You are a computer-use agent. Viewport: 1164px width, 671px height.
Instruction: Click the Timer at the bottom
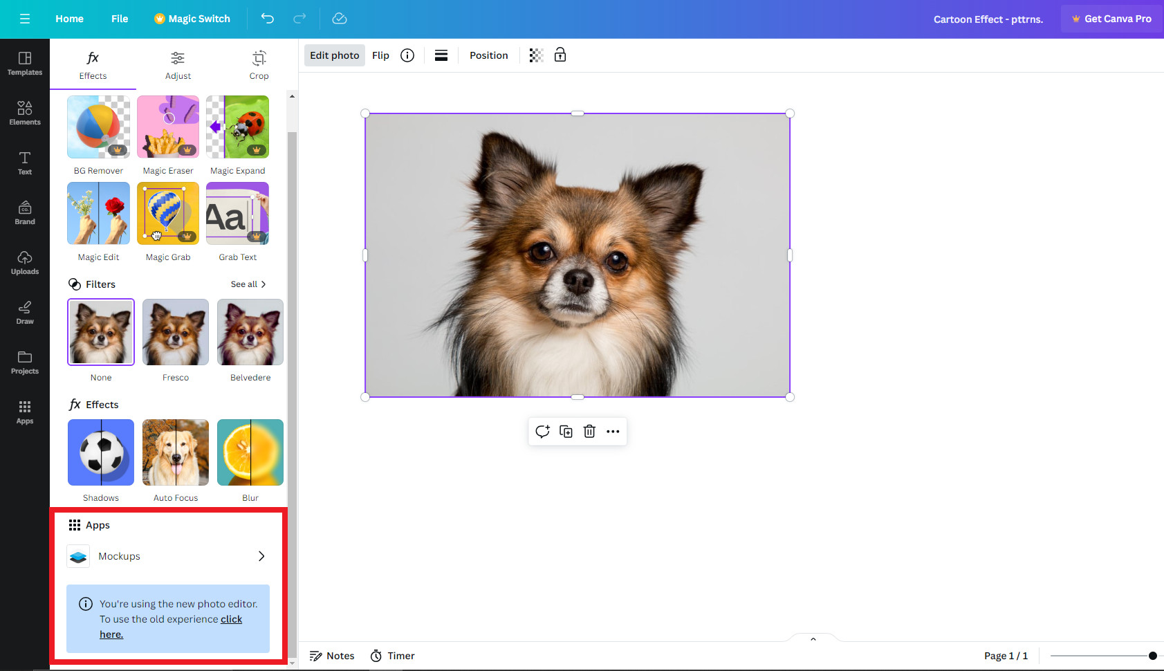[x=393, y=656]
